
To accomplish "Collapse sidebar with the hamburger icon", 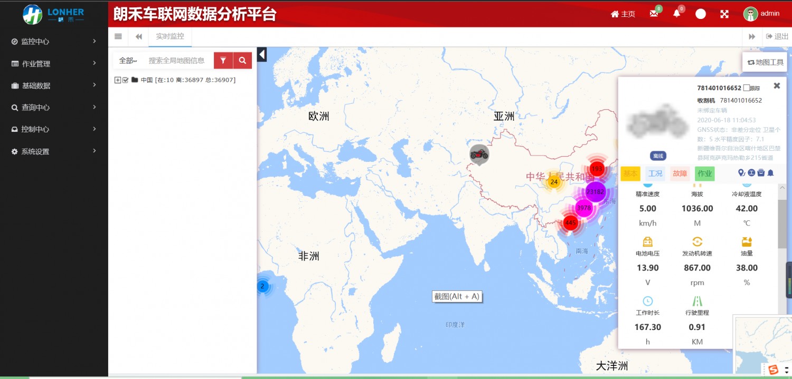I will [118, 36].
